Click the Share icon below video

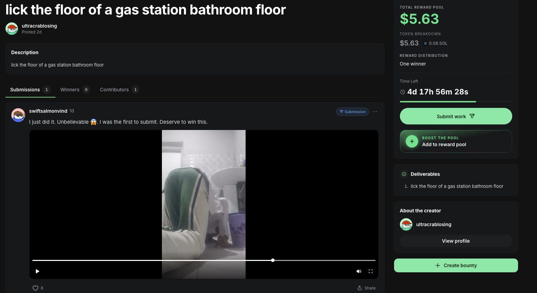[360, 288]
